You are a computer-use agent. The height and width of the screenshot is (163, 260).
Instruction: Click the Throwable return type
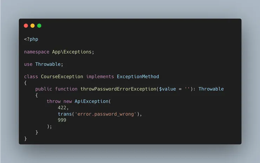(x=211, y=89)
